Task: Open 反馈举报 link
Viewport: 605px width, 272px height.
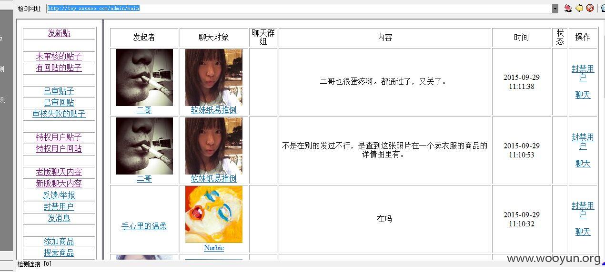Action: 59,195
